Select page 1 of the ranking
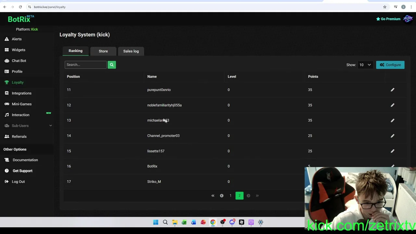The height and width of the screenshot is (234, 416). click(230, 196)
